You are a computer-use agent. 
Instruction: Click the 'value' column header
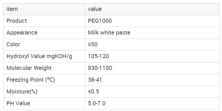[152, 9]
